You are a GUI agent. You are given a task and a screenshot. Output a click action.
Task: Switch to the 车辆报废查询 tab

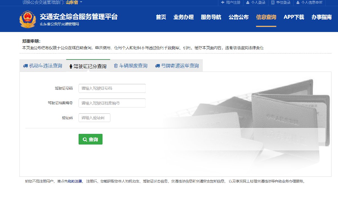[133, 66]
